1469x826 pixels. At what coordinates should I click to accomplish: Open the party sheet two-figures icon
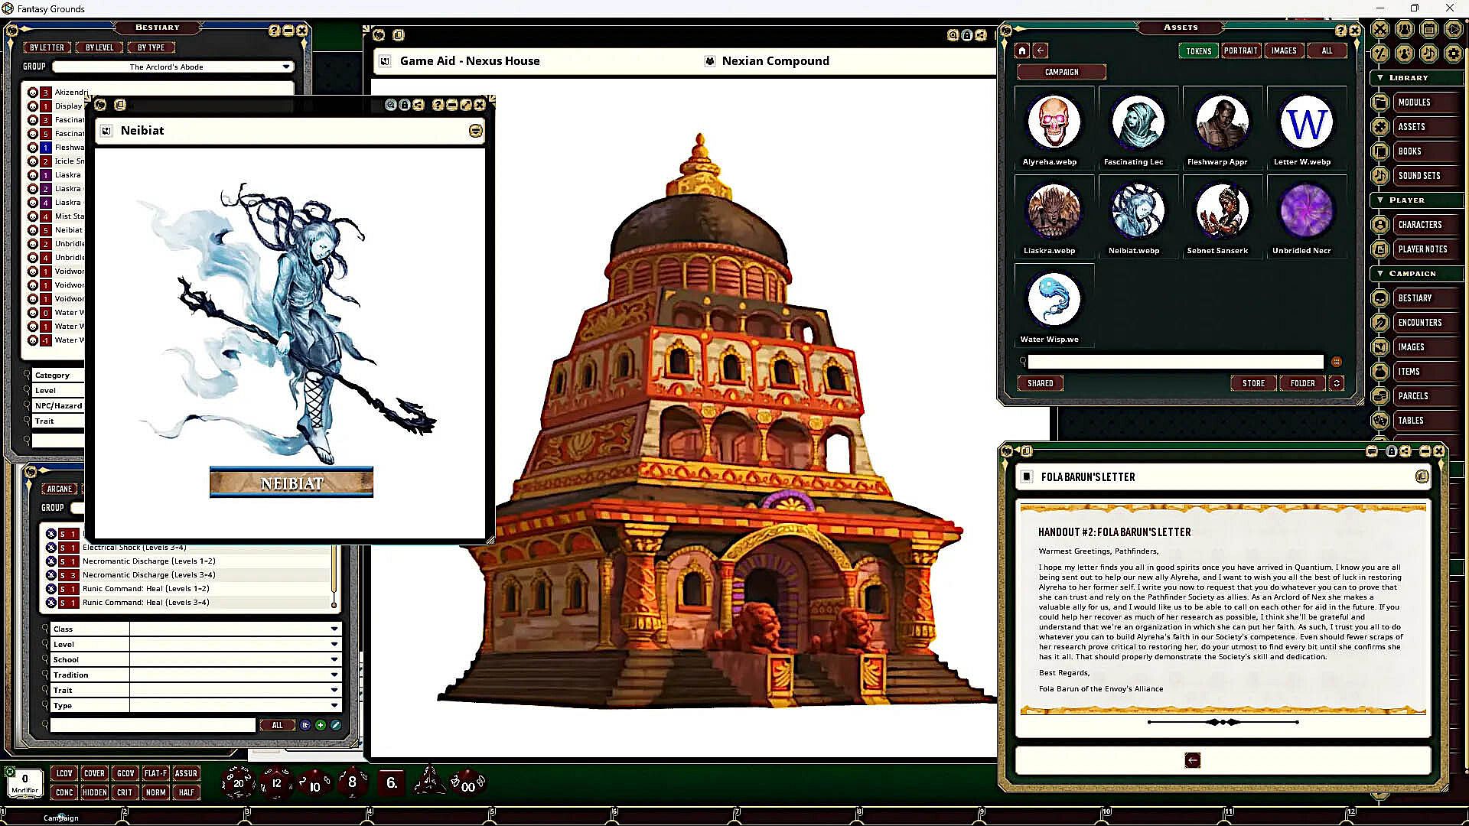pyautogui.click(x=1404, y=29)
